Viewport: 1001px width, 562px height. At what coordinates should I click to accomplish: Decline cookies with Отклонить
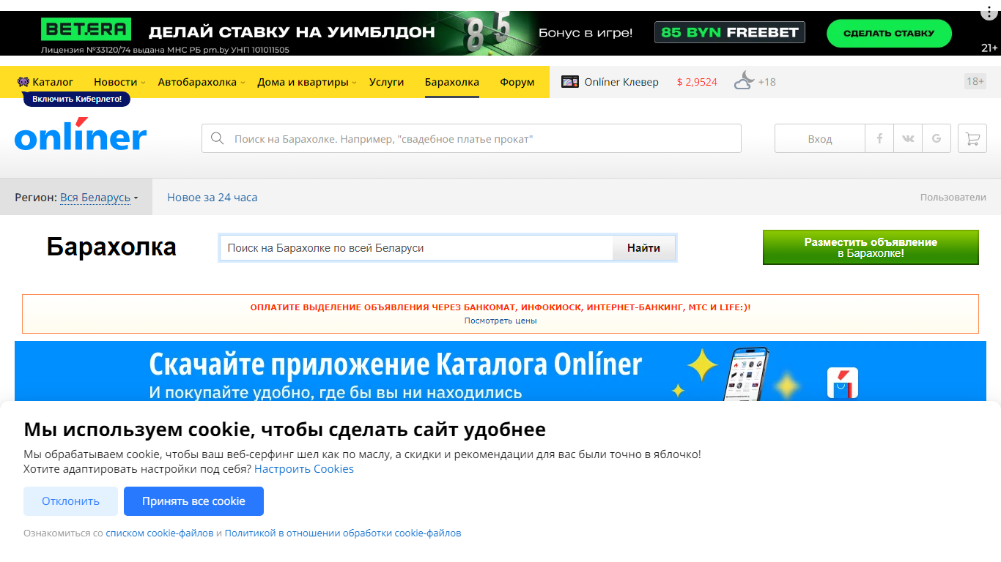(x=70, y=501)
